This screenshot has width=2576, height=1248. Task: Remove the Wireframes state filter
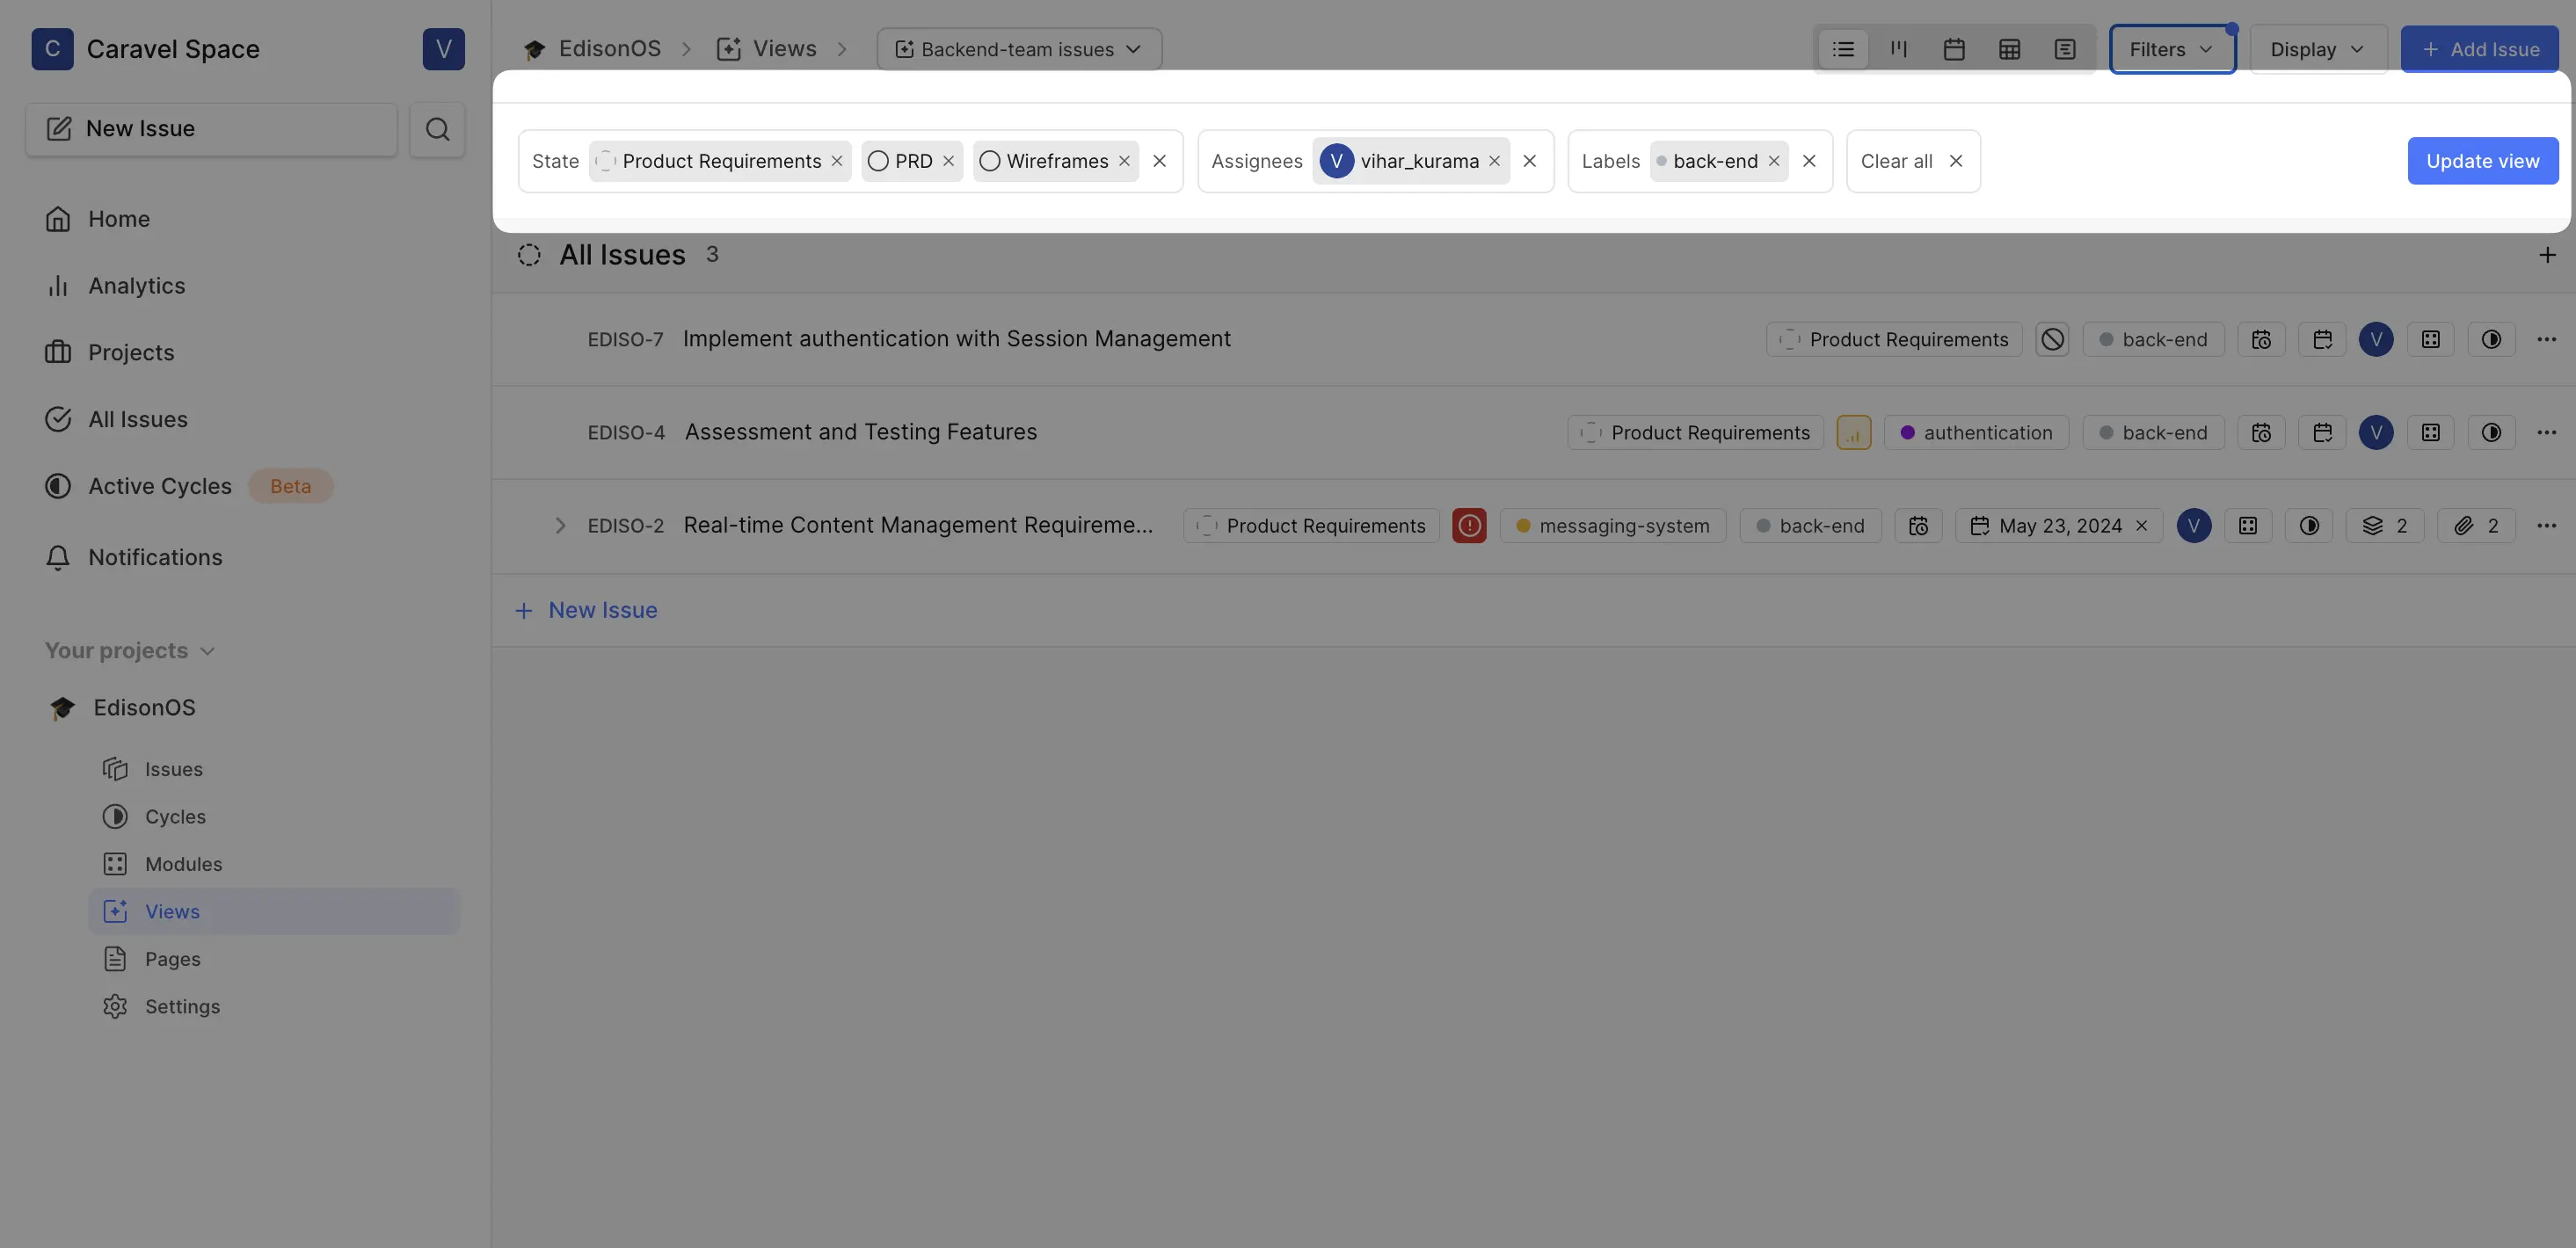click(1124, 160)
